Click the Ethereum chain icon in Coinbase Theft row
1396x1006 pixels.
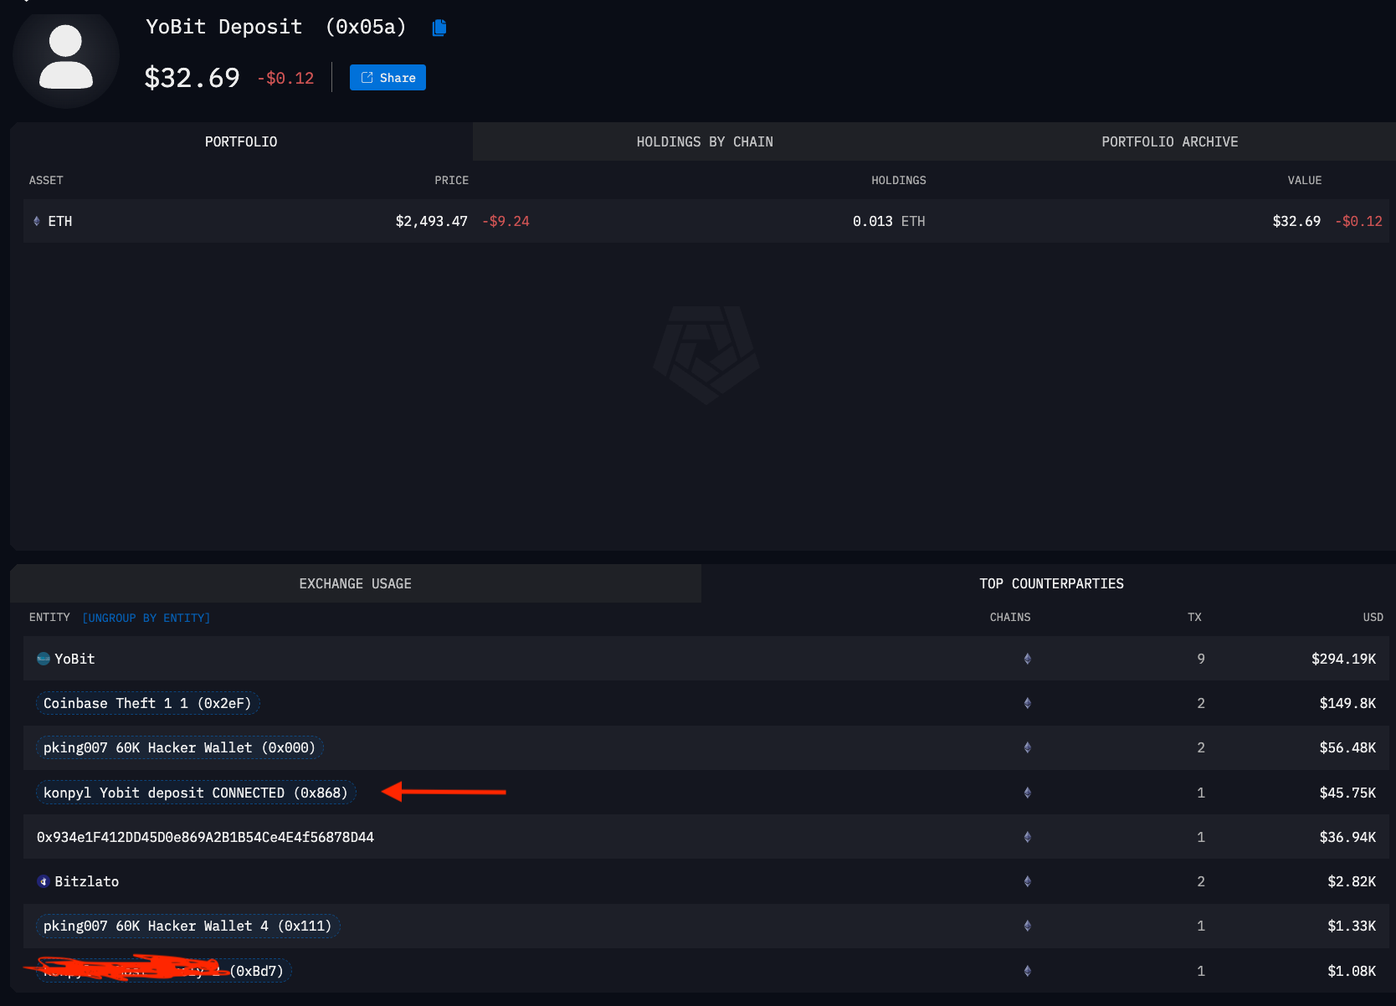[x=1027, y=703]
